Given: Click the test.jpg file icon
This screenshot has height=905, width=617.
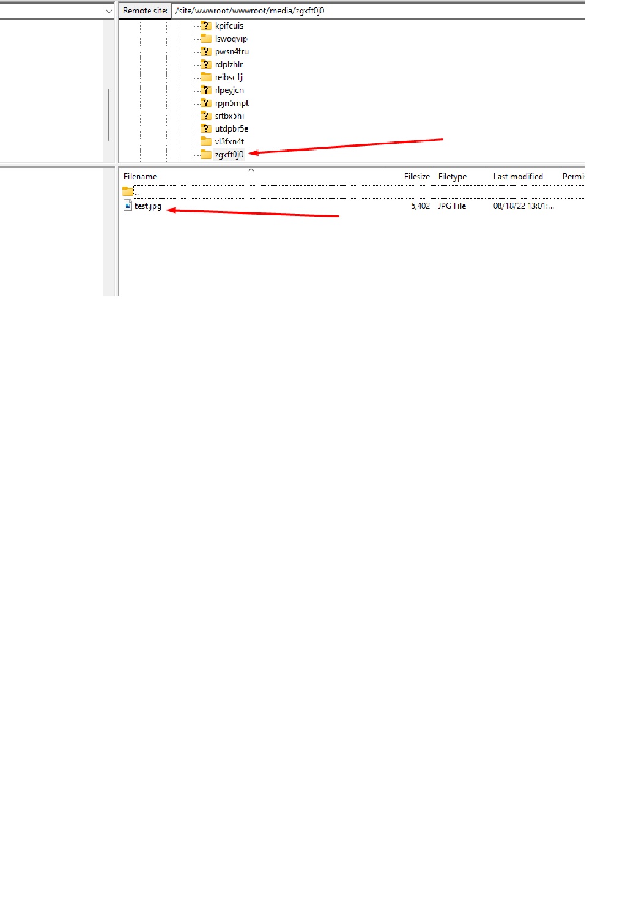Looking at the screenshot, I should 128,206.
